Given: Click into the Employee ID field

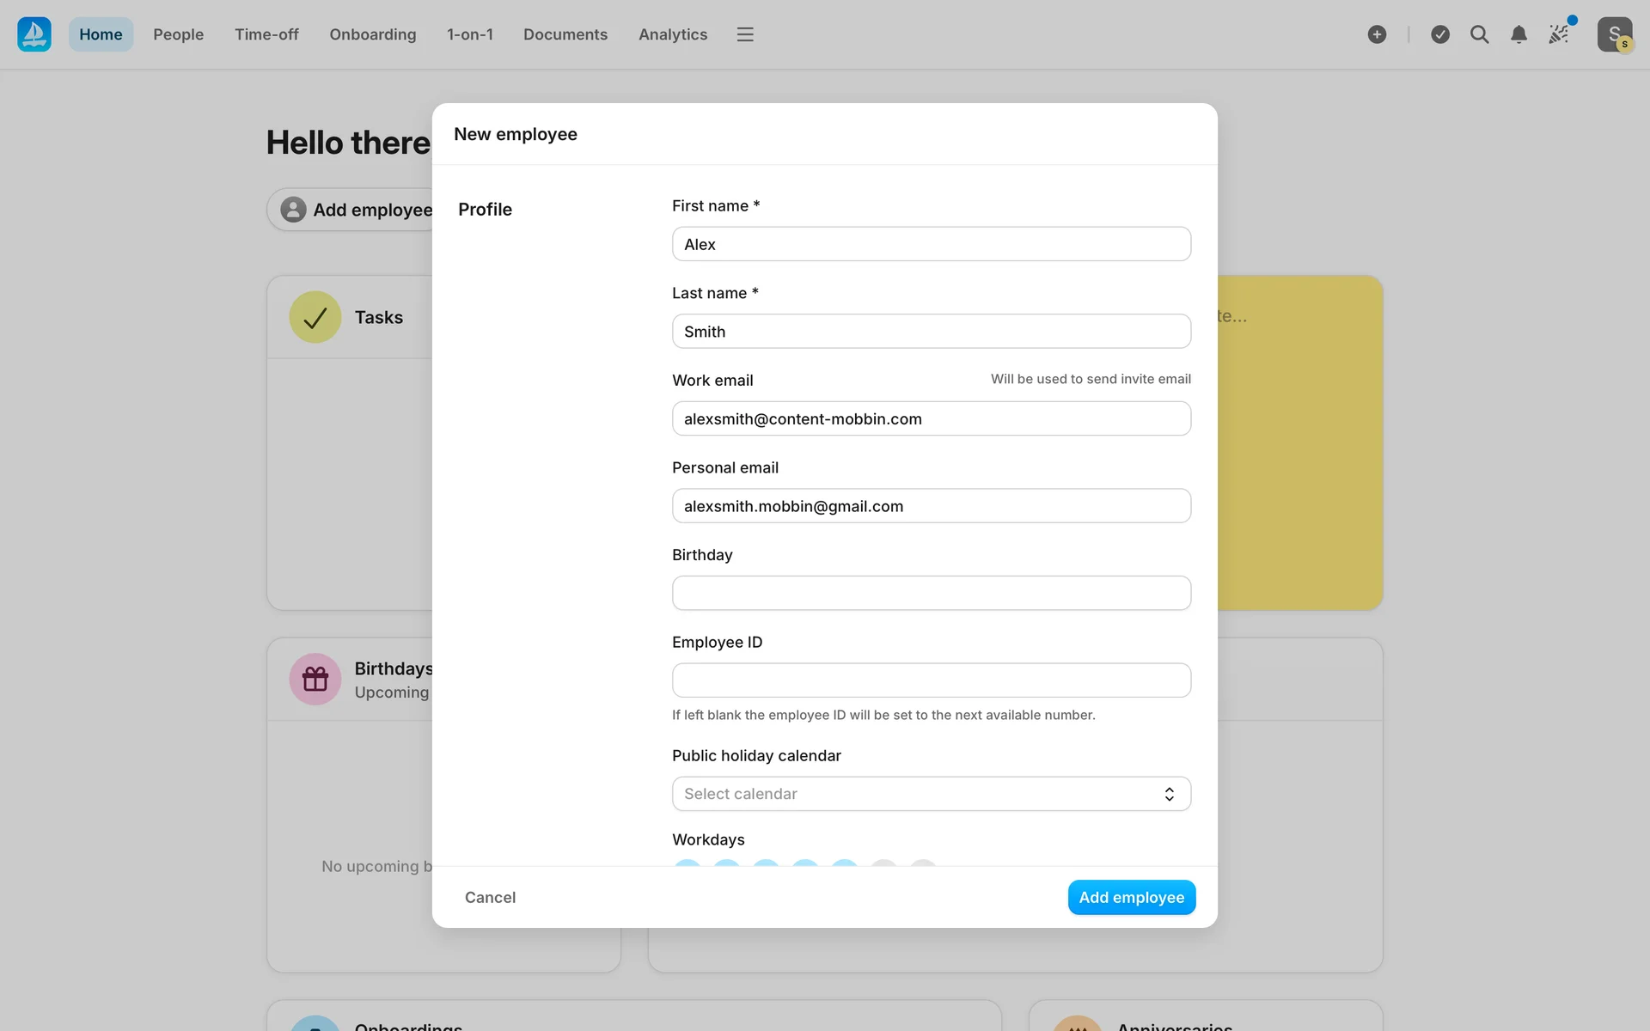Looking at the screenshot, I should [931, 680].
